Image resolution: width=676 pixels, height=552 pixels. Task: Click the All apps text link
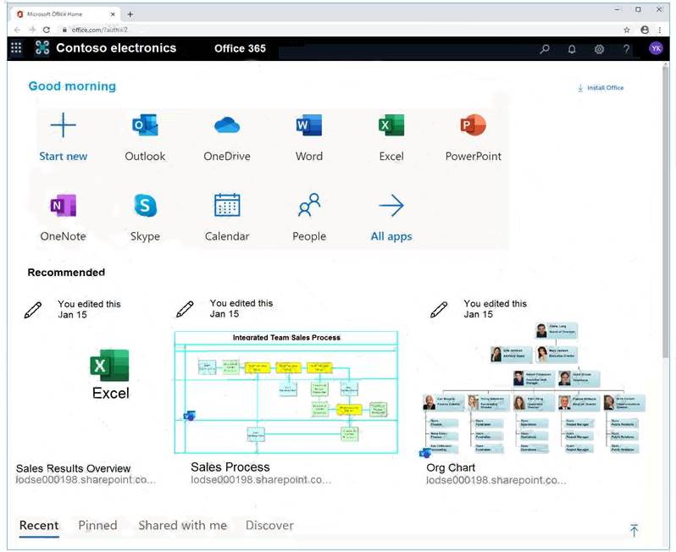(x=391, y=236)
